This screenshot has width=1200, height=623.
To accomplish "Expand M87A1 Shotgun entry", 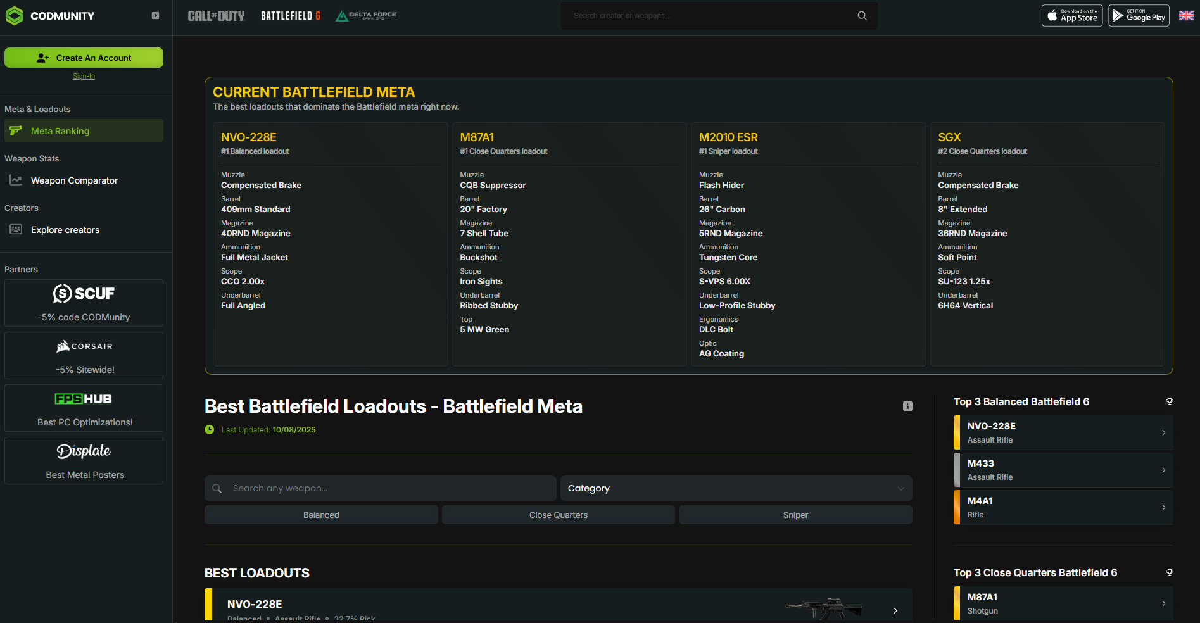I will pyautogui.click(x=1063, y=603).
